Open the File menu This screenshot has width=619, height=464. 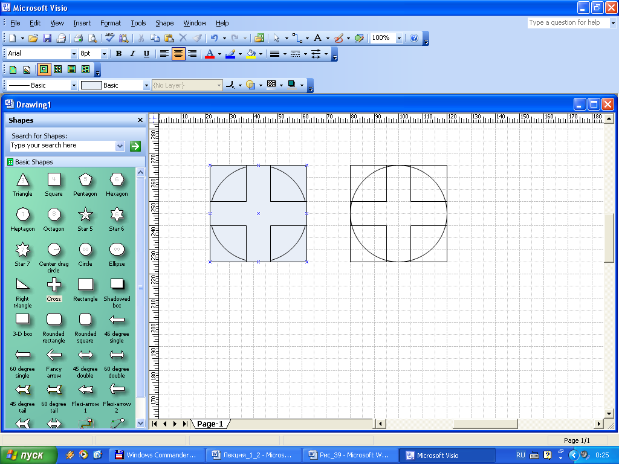click(15, 23)
